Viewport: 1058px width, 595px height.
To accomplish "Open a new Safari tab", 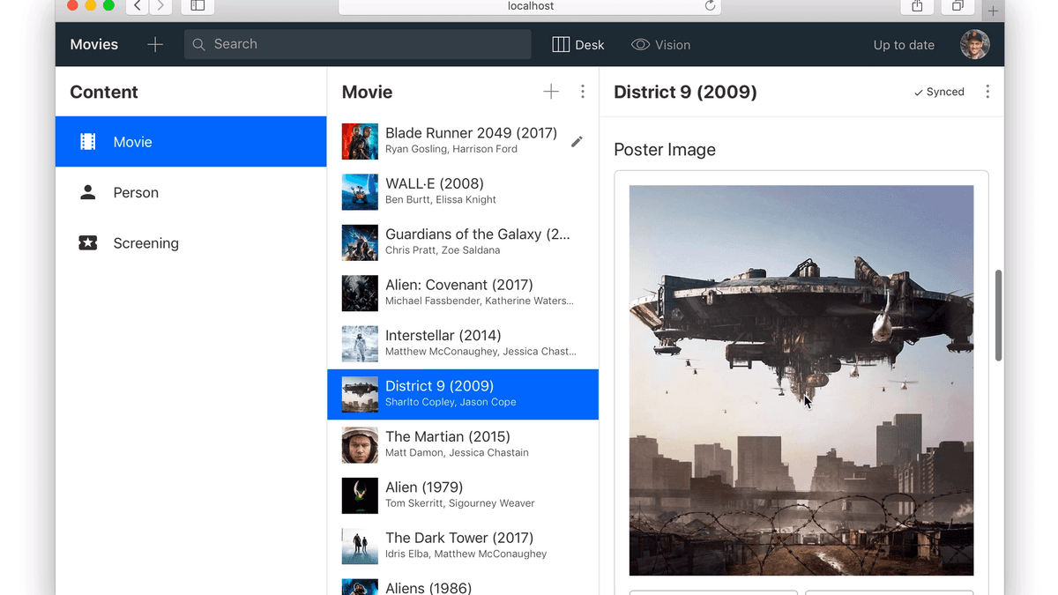I will [993, 11].
